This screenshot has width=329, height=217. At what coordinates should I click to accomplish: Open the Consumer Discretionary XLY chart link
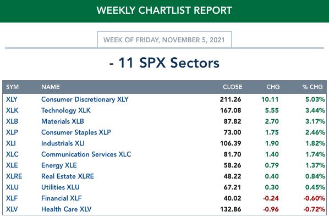85,99
